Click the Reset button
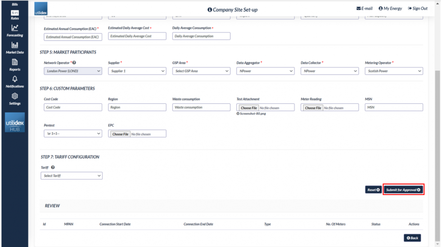 pos(373,190)
